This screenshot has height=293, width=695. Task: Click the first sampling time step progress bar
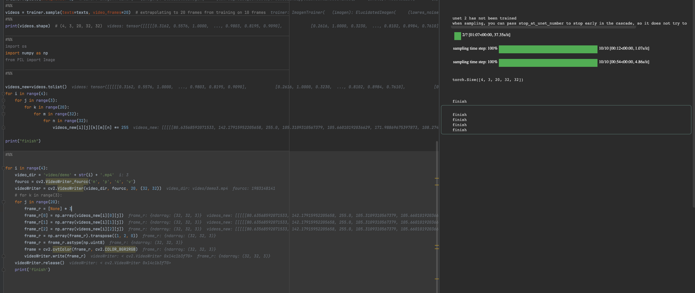pos(548,49)
